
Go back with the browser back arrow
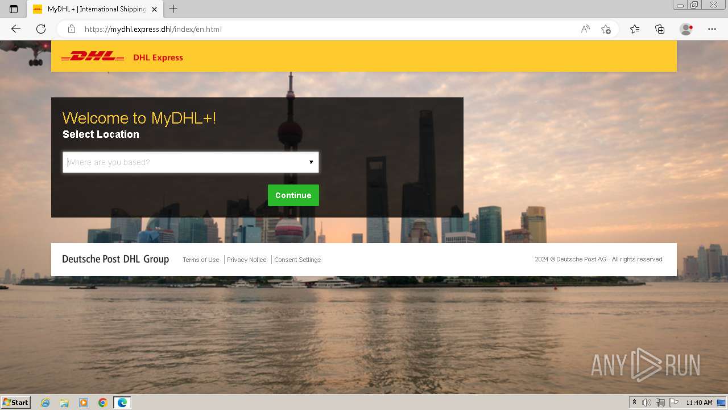click(x=16, y=29)
